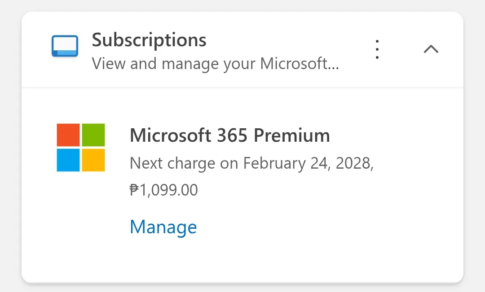
Task: Click the yellow square of Microsoft logo
Action: [x=93, y=160]
